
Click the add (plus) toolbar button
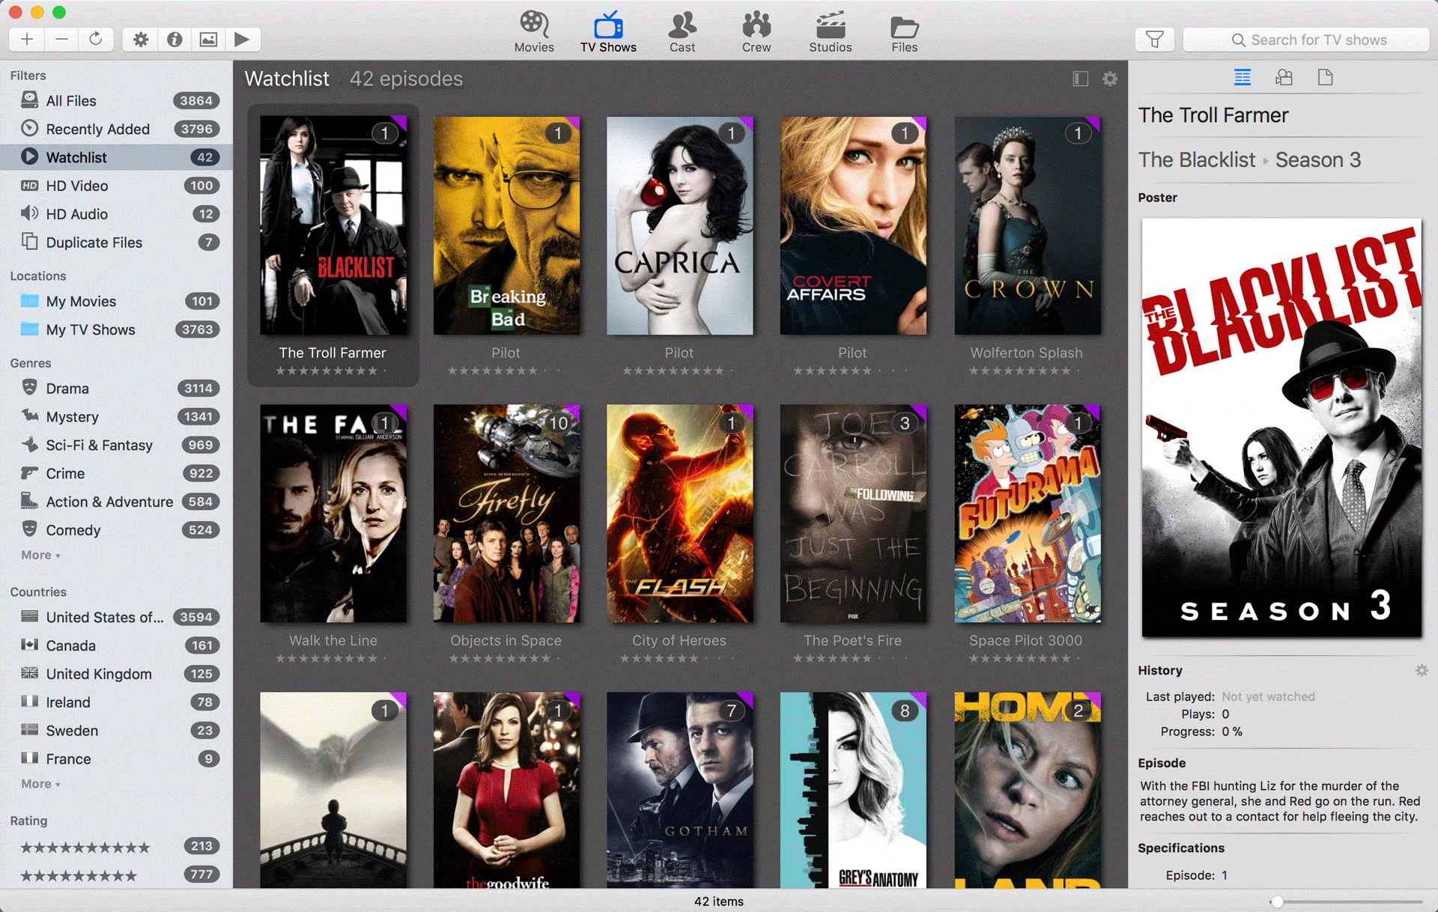(x=27, y=39)
